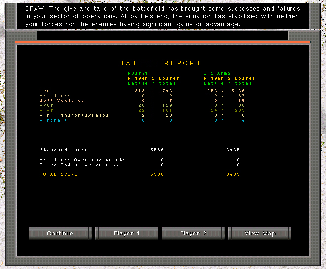Click U.S. Army total men losses 5136

pyautogui.click(x=238, y=91)
